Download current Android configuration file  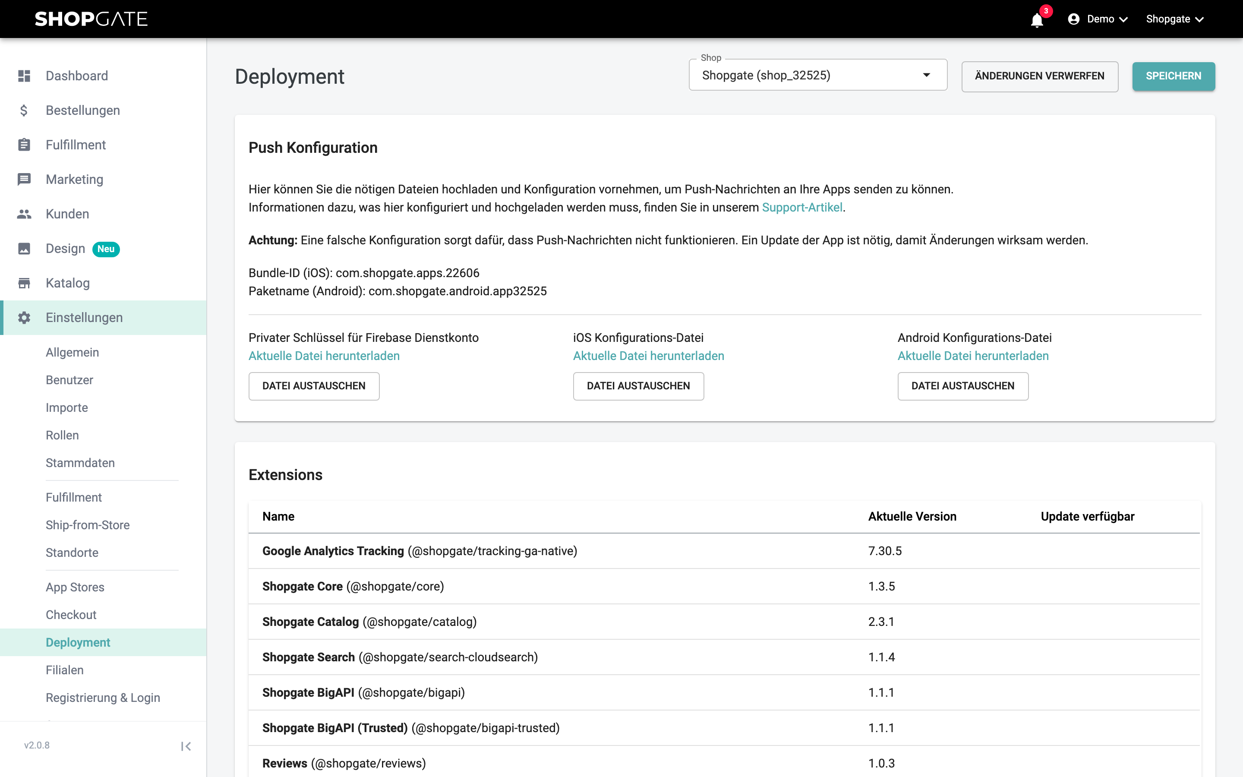(x=973, y=356)
